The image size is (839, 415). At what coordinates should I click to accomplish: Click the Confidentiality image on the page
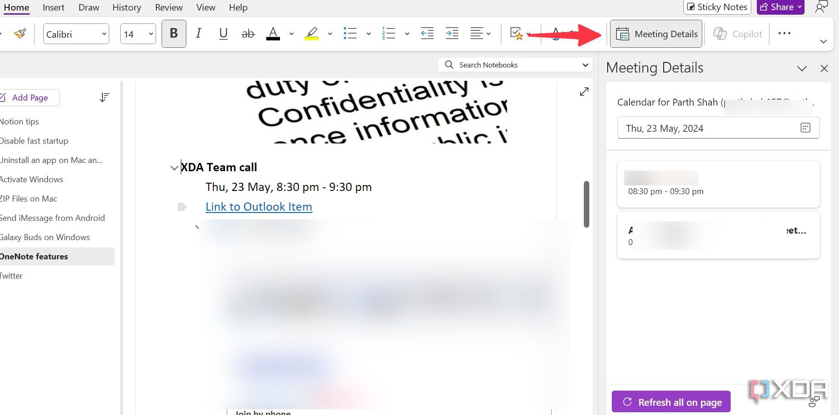coord(376,112)
